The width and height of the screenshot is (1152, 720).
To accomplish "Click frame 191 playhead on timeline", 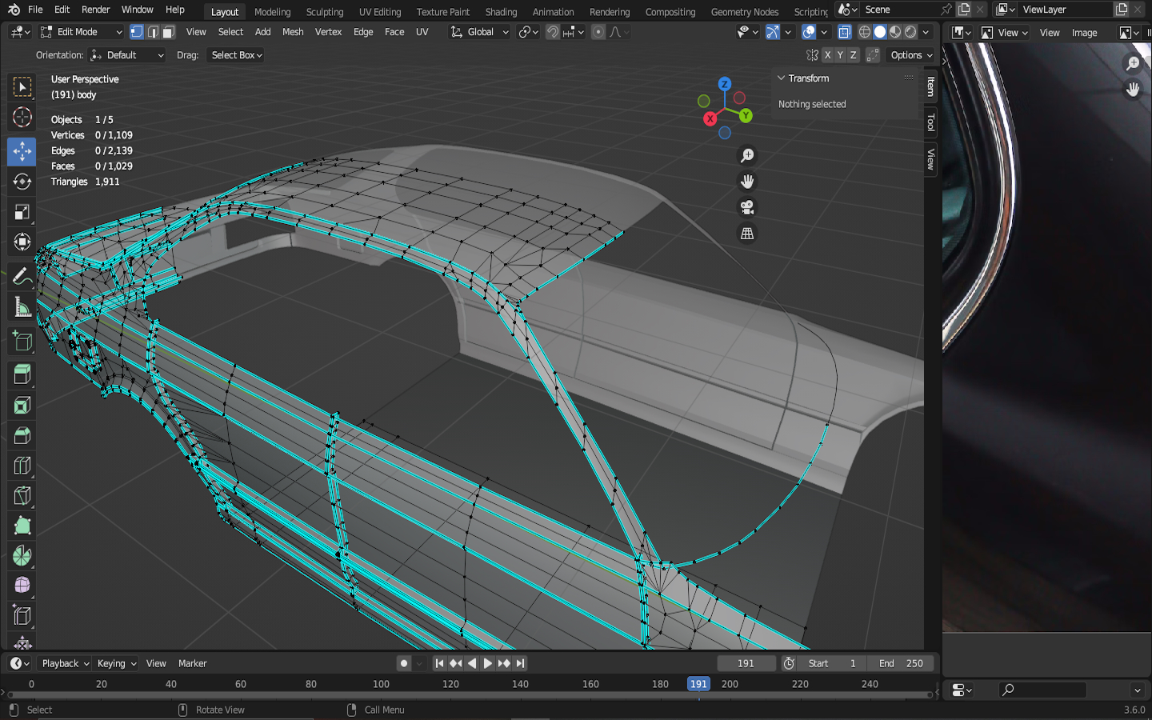I will point(698,684).
